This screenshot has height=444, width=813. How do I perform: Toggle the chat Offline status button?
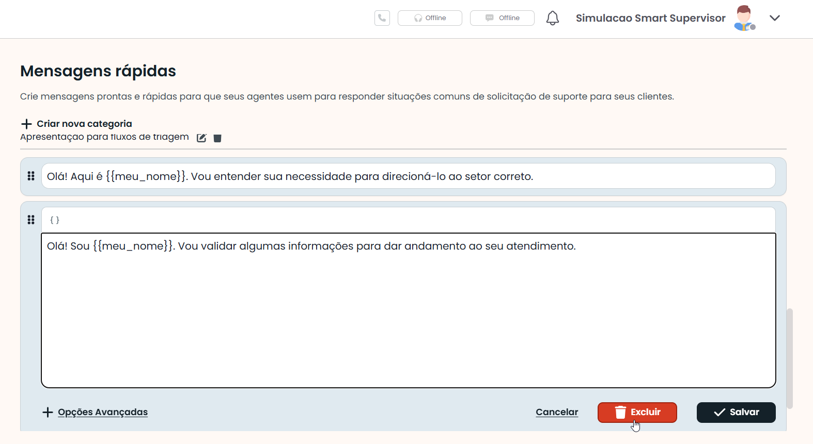pyautogui.click(x=502, y=18)
